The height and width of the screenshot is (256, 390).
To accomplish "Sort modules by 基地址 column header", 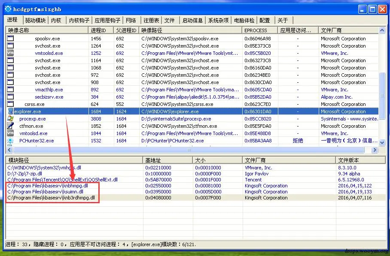I will [168, 160].
